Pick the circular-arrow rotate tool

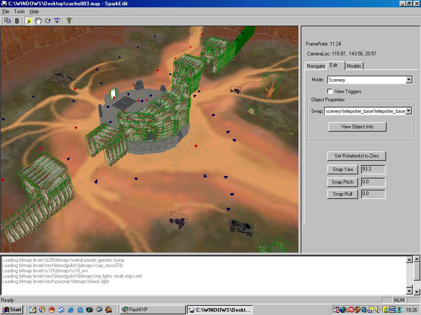(x=48, y=21)
